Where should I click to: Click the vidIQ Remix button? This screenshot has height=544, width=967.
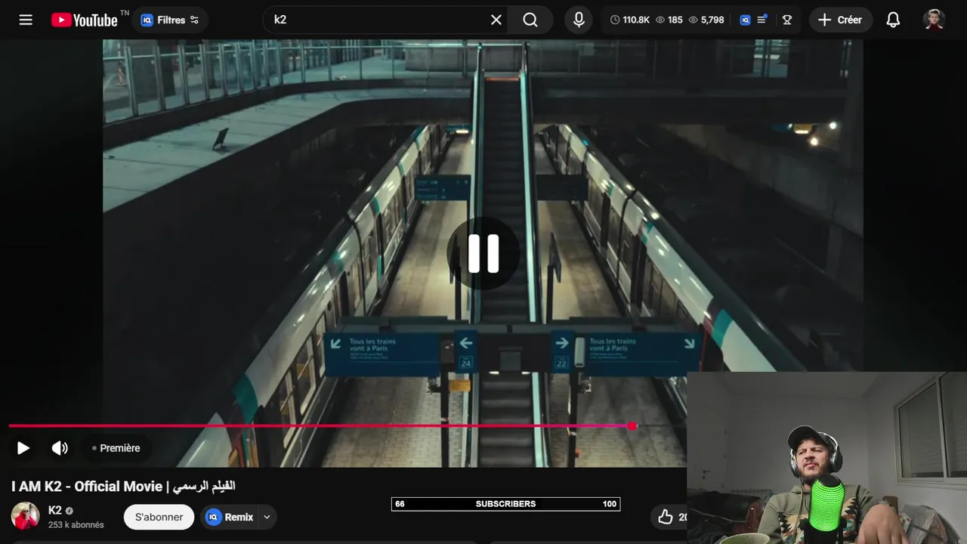pyautogui.click(x=230, y=517)
